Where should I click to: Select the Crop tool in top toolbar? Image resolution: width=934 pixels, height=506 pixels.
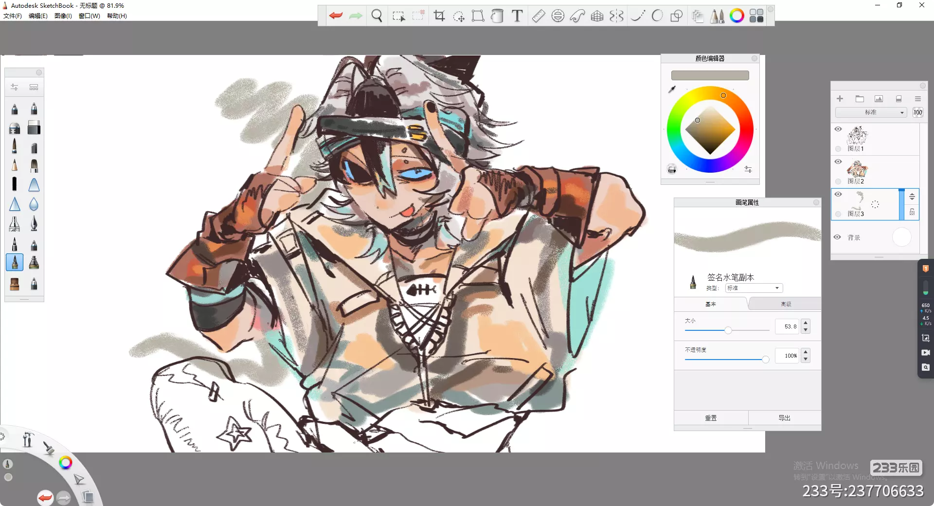(x=439, y=16)
